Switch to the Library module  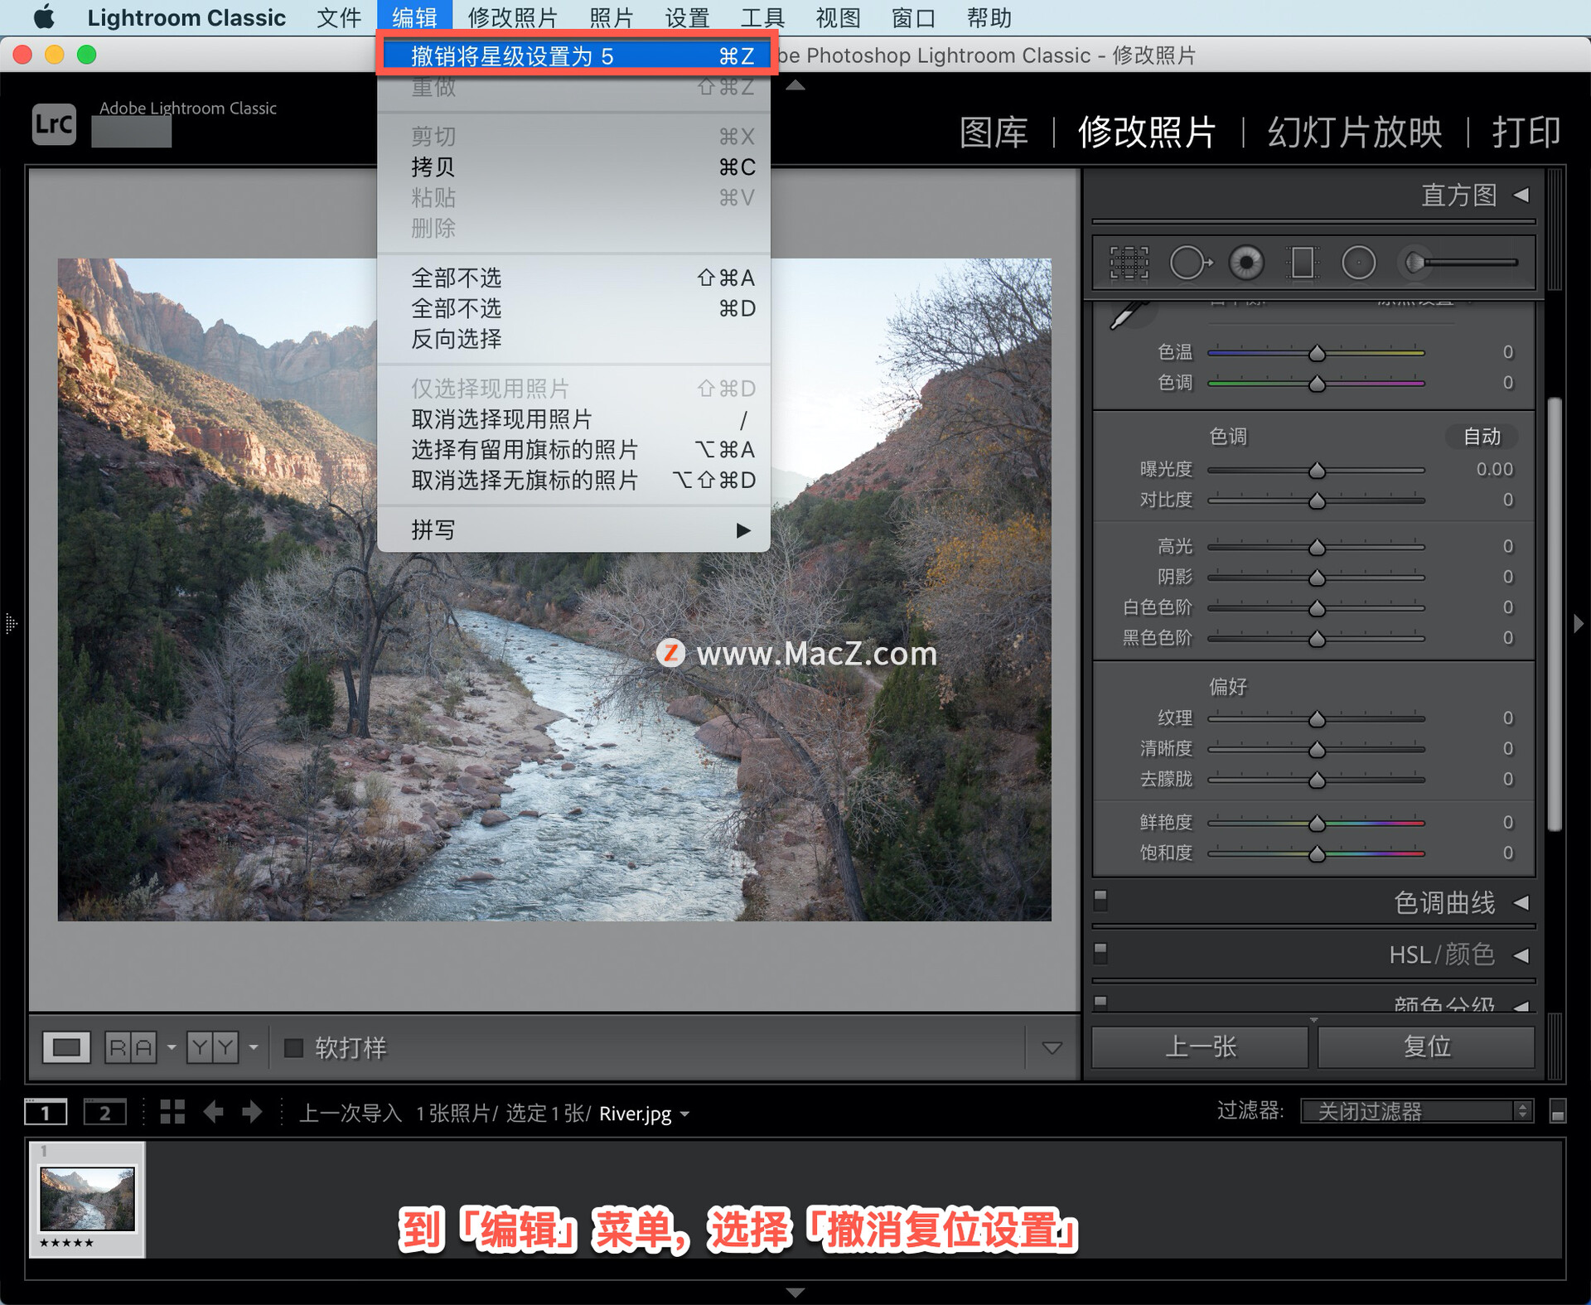pos(994,132)
